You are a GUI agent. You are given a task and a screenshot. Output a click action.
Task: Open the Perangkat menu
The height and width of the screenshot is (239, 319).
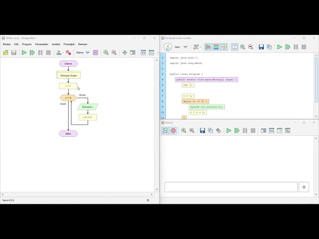(69, 44)
